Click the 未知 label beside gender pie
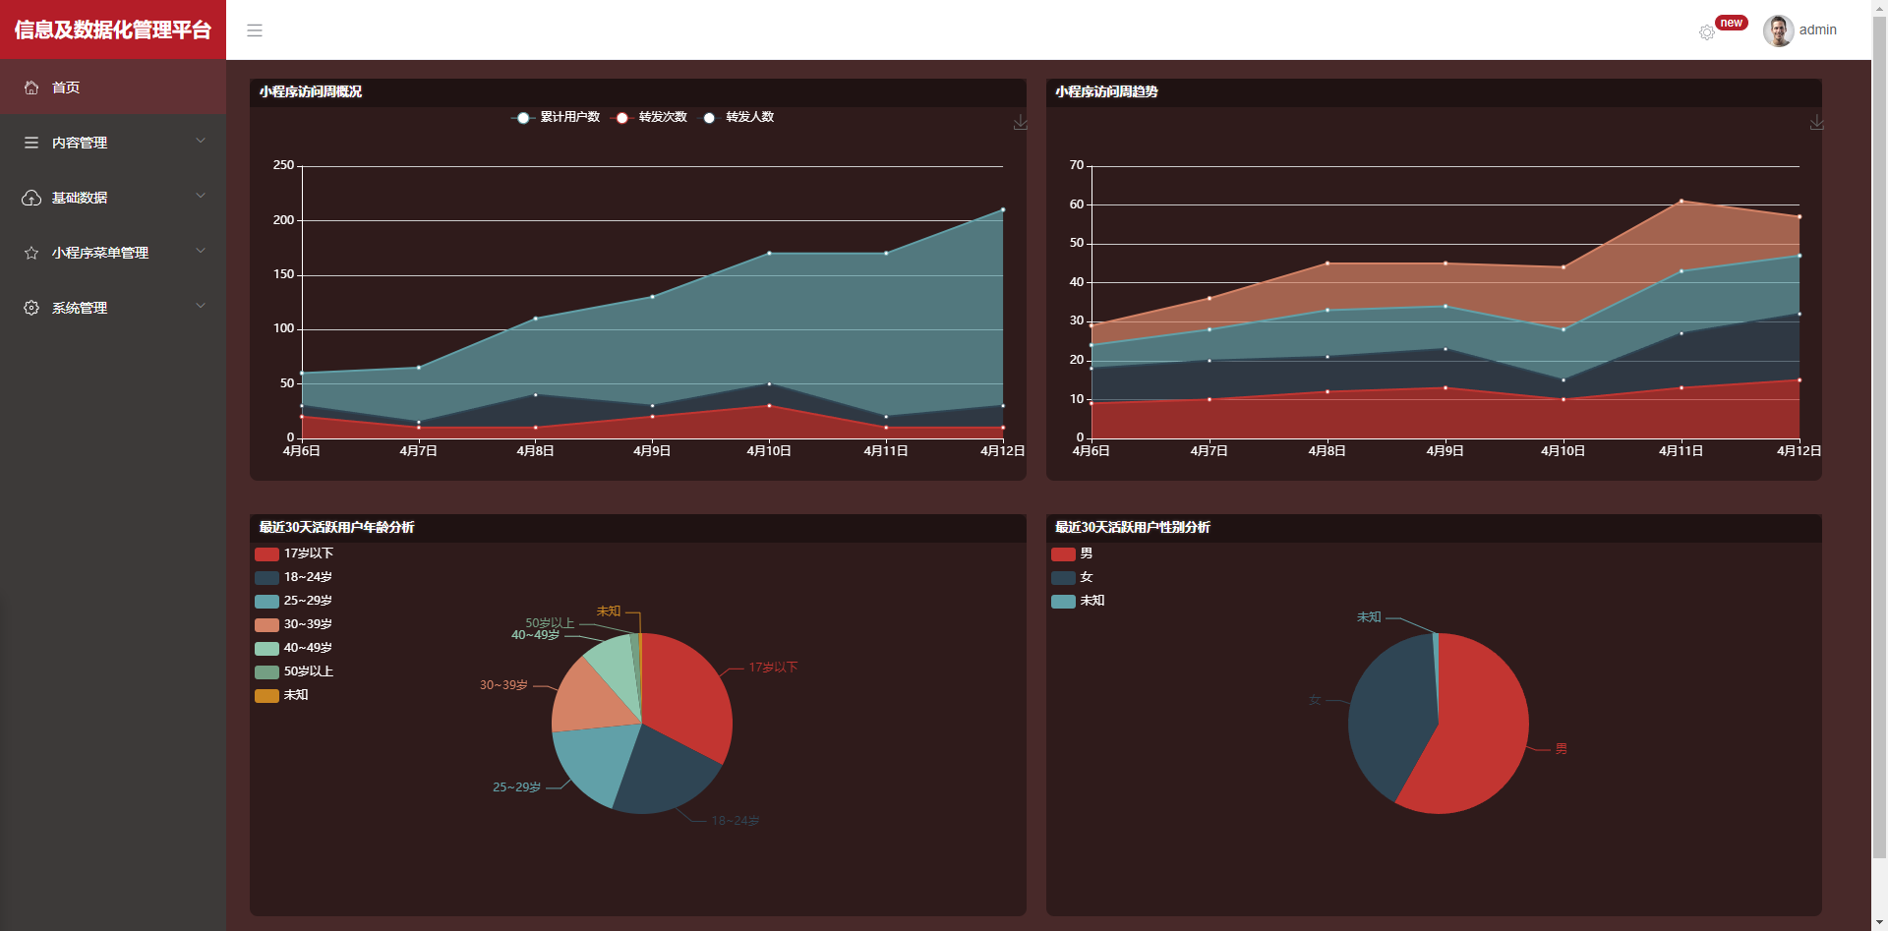Image resolution: width=1888 pixels, height=931 pixels. (1369, 617)
